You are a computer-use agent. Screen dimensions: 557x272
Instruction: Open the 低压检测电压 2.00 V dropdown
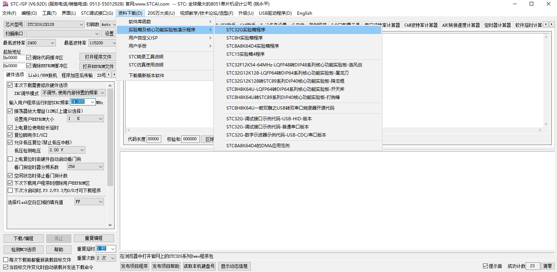[x=67, y=150]
